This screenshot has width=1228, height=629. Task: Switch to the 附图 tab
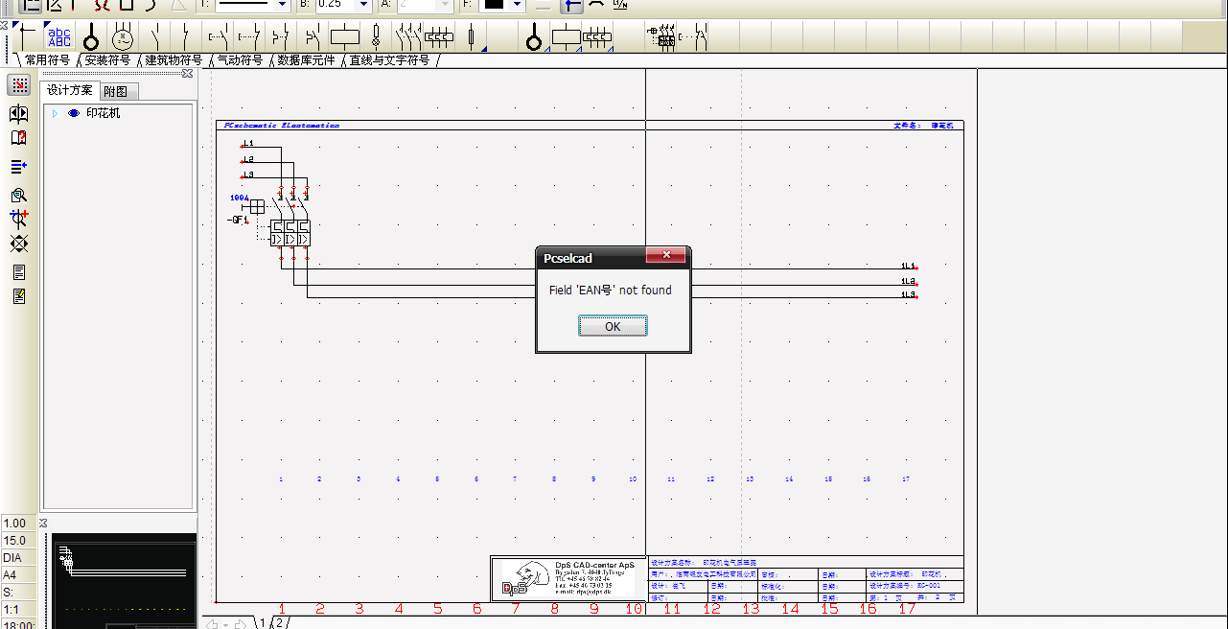[x=117, y=91]
